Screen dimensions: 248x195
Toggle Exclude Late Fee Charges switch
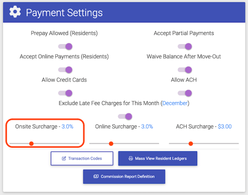(125, 116)
